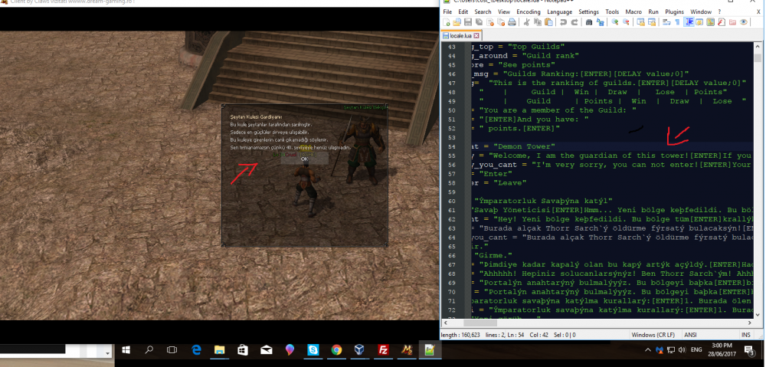Open the Window menu

(x=701, y=11)
